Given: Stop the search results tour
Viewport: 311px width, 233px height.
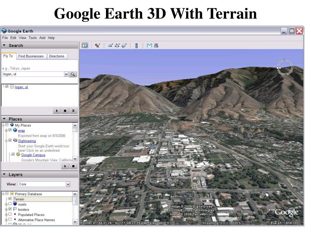Looking at the screenshot, I should pyautogui.click(x=65, y=111).
